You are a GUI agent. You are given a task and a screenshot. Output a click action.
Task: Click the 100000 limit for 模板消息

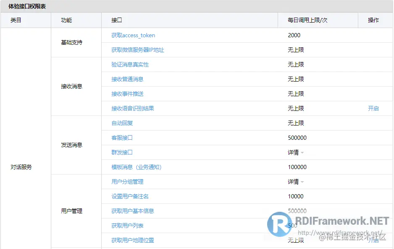pos(297,167)
